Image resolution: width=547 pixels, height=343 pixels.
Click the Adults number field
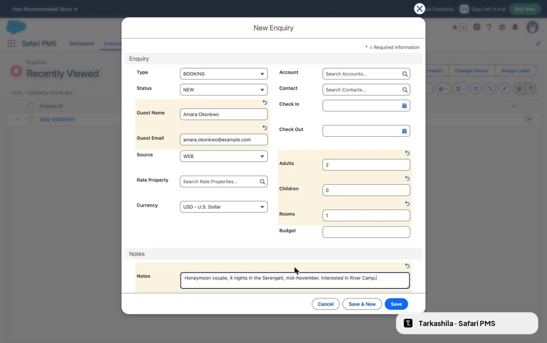point(366,165)
